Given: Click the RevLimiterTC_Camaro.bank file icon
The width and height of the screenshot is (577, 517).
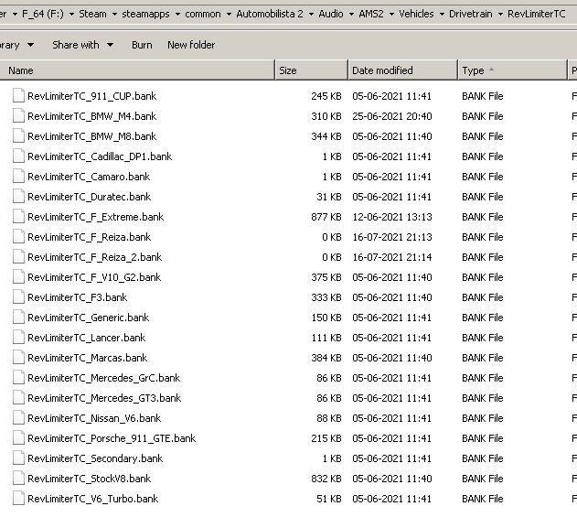Looking at the screenshot, I should [18, 177].
